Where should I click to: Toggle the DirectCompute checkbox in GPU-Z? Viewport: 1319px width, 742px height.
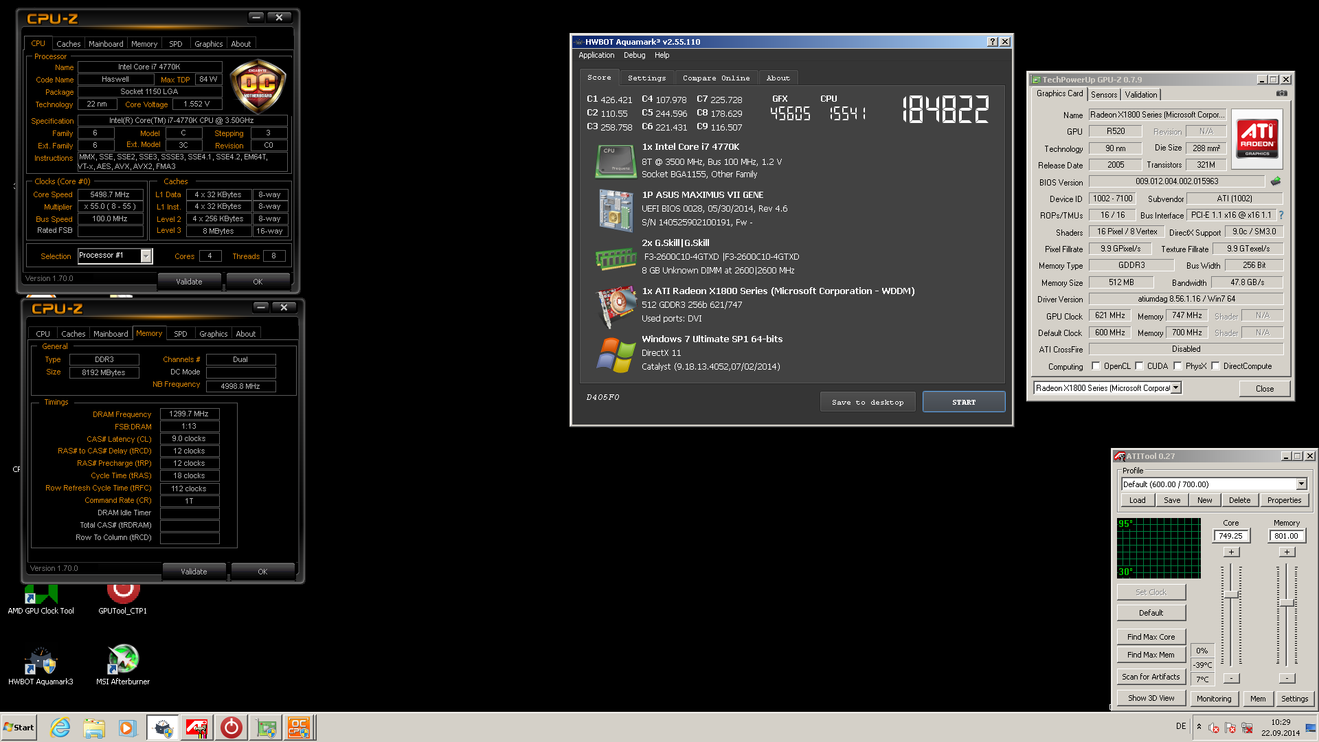pos(1215,366)
